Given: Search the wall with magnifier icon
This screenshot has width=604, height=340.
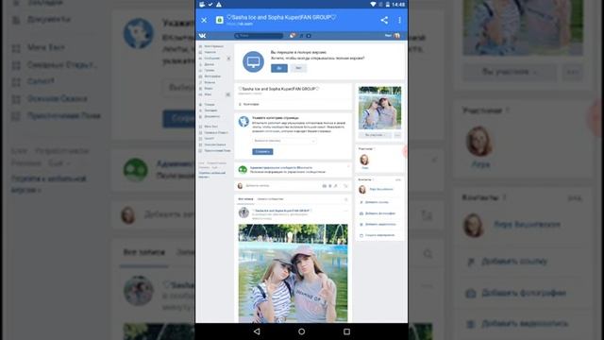Looking at the screenshot, I should [x=345, y=199].
